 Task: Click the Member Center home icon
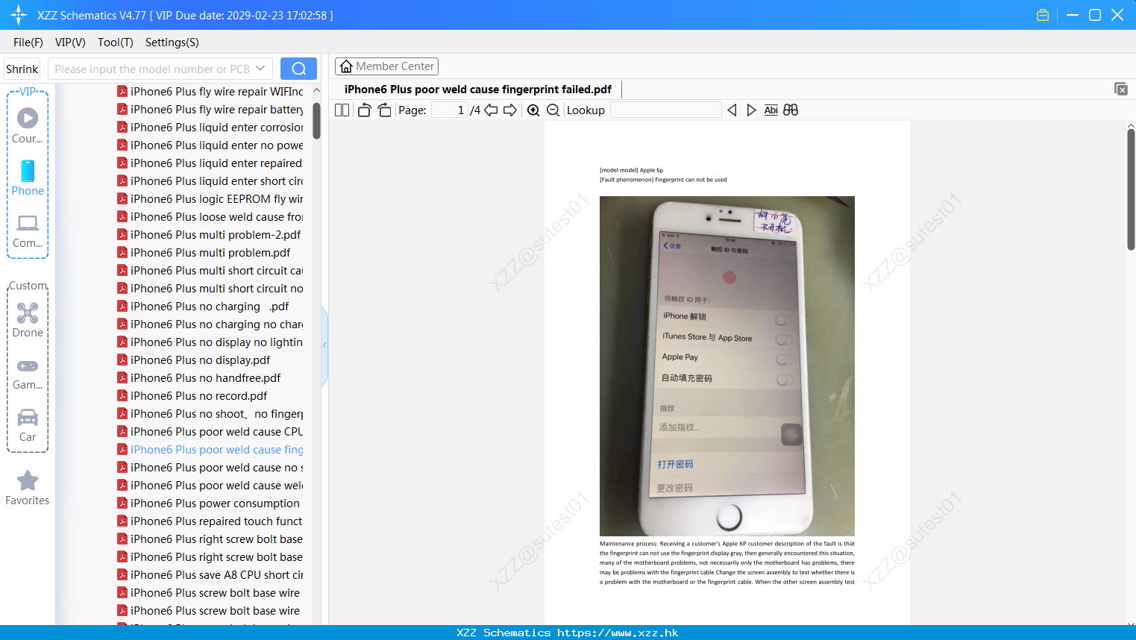click(x=346, y=66)
